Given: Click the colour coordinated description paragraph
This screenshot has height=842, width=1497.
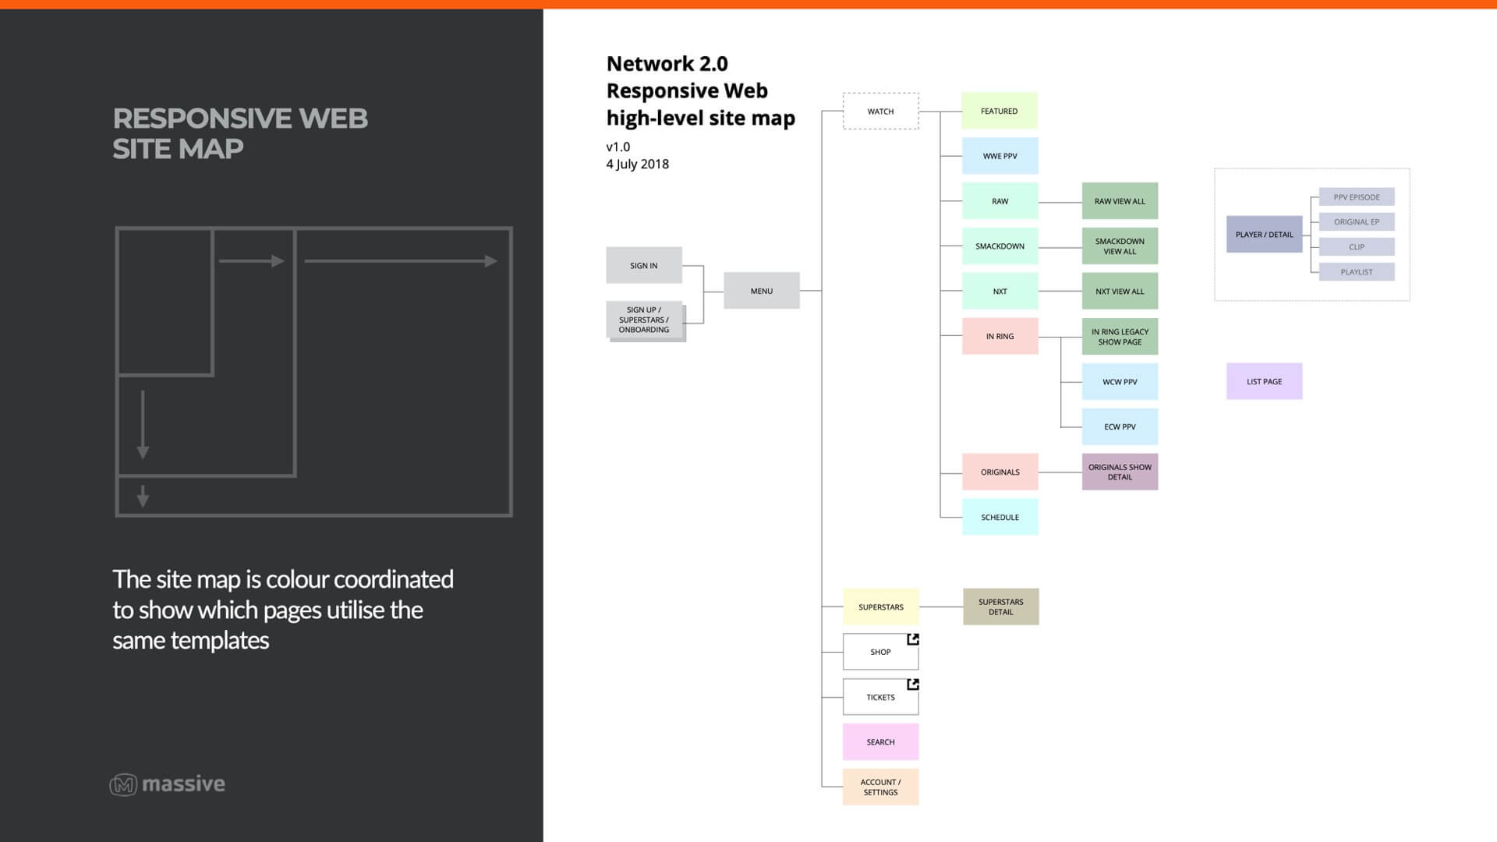Looking at the screenshot, I should tap(283, 610).
